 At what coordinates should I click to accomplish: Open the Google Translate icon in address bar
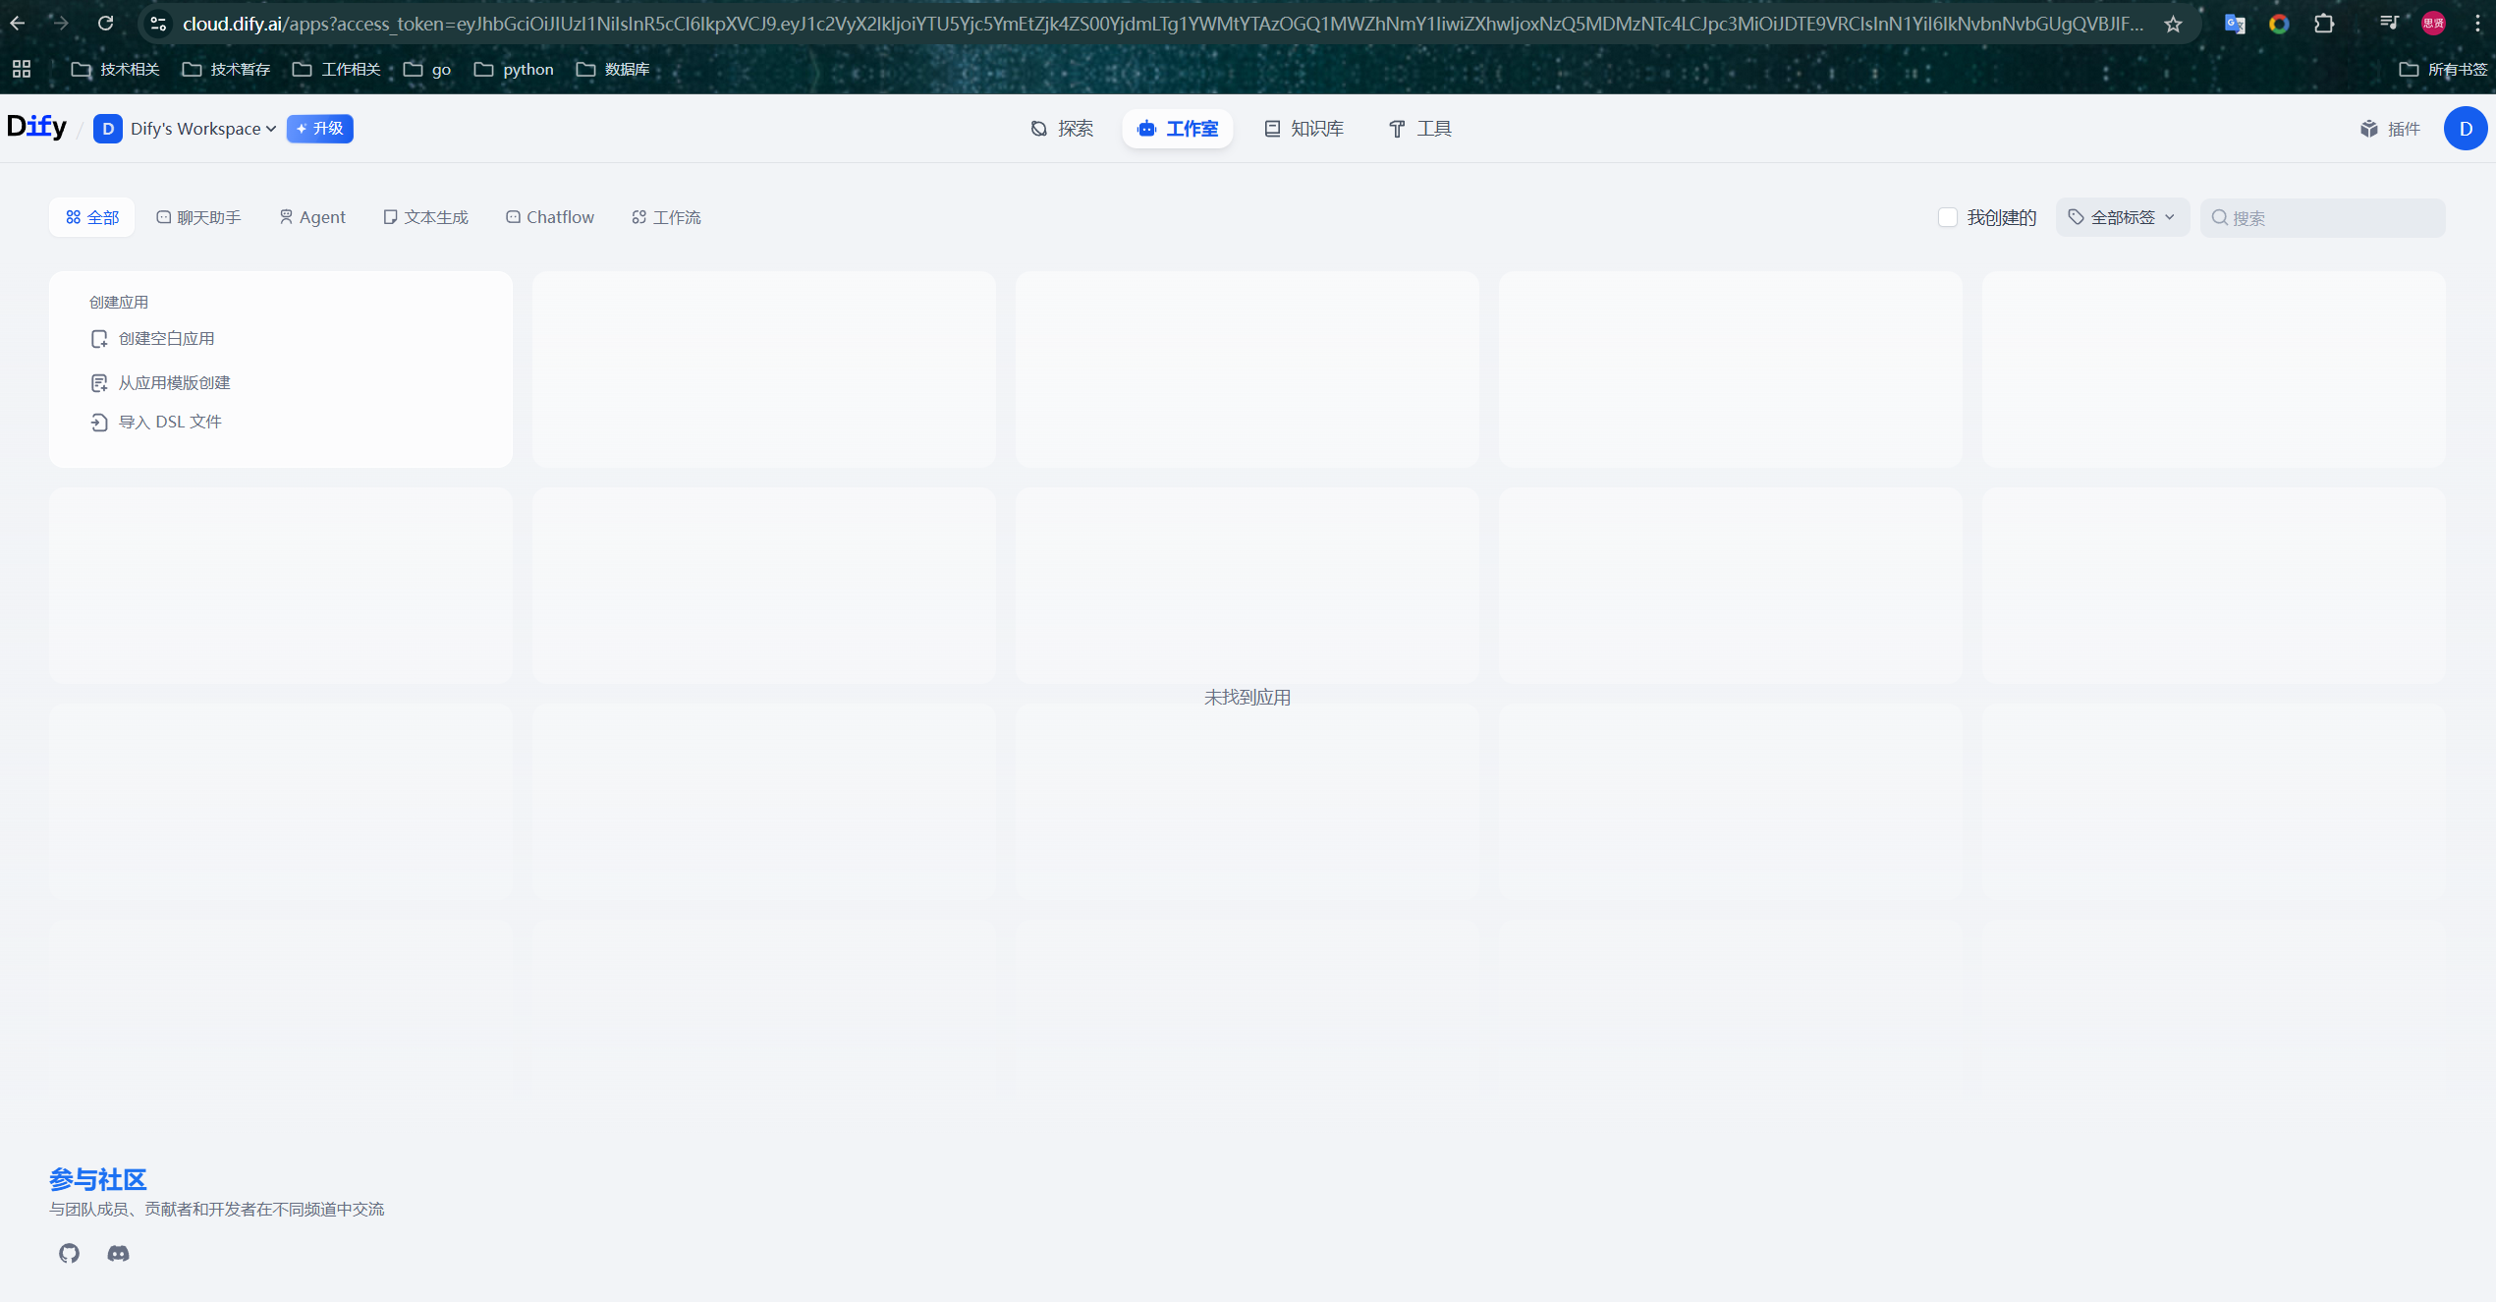[2234, 24]
